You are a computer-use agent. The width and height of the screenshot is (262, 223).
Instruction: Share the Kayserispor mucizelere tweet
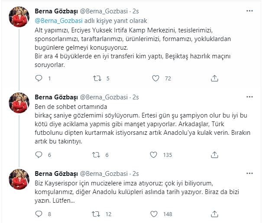point(214,213)
